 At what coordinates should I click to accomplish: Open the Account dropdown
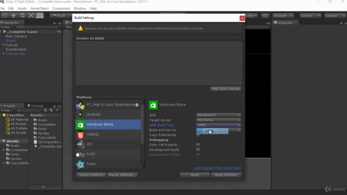tap(283, 16)
